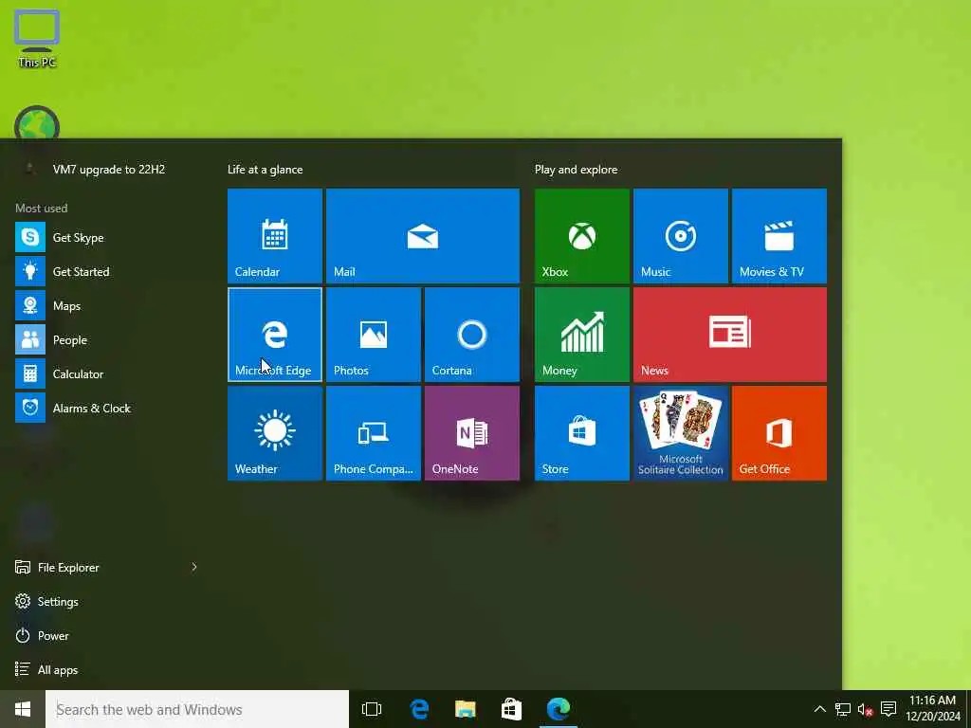Viewport: 971px width, 728px height.
Task: Open Calculator from Most used list
Action: [x=106, y=373]
